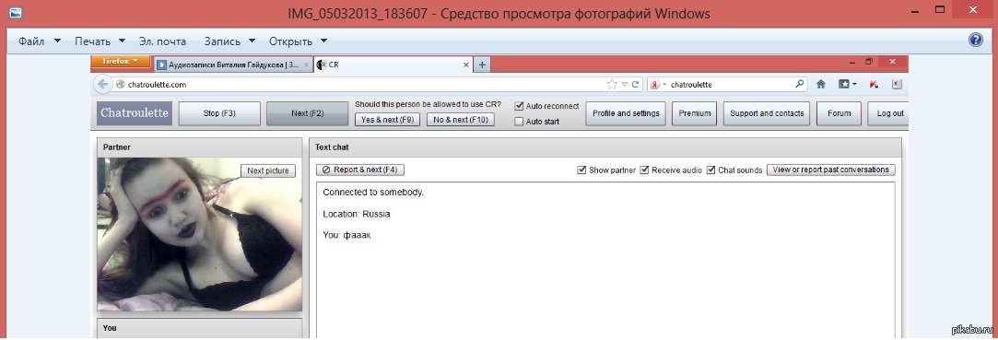Image resolution: width=998 pixels, height=340 pixels.
Task: Click the Photo Viewer app icon in title bar
Action: click(x=17, y=12)
